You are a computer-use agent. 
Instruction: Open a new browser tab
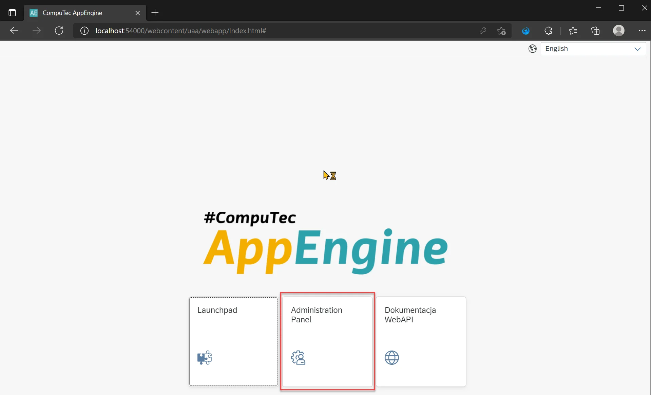[155, 13]
